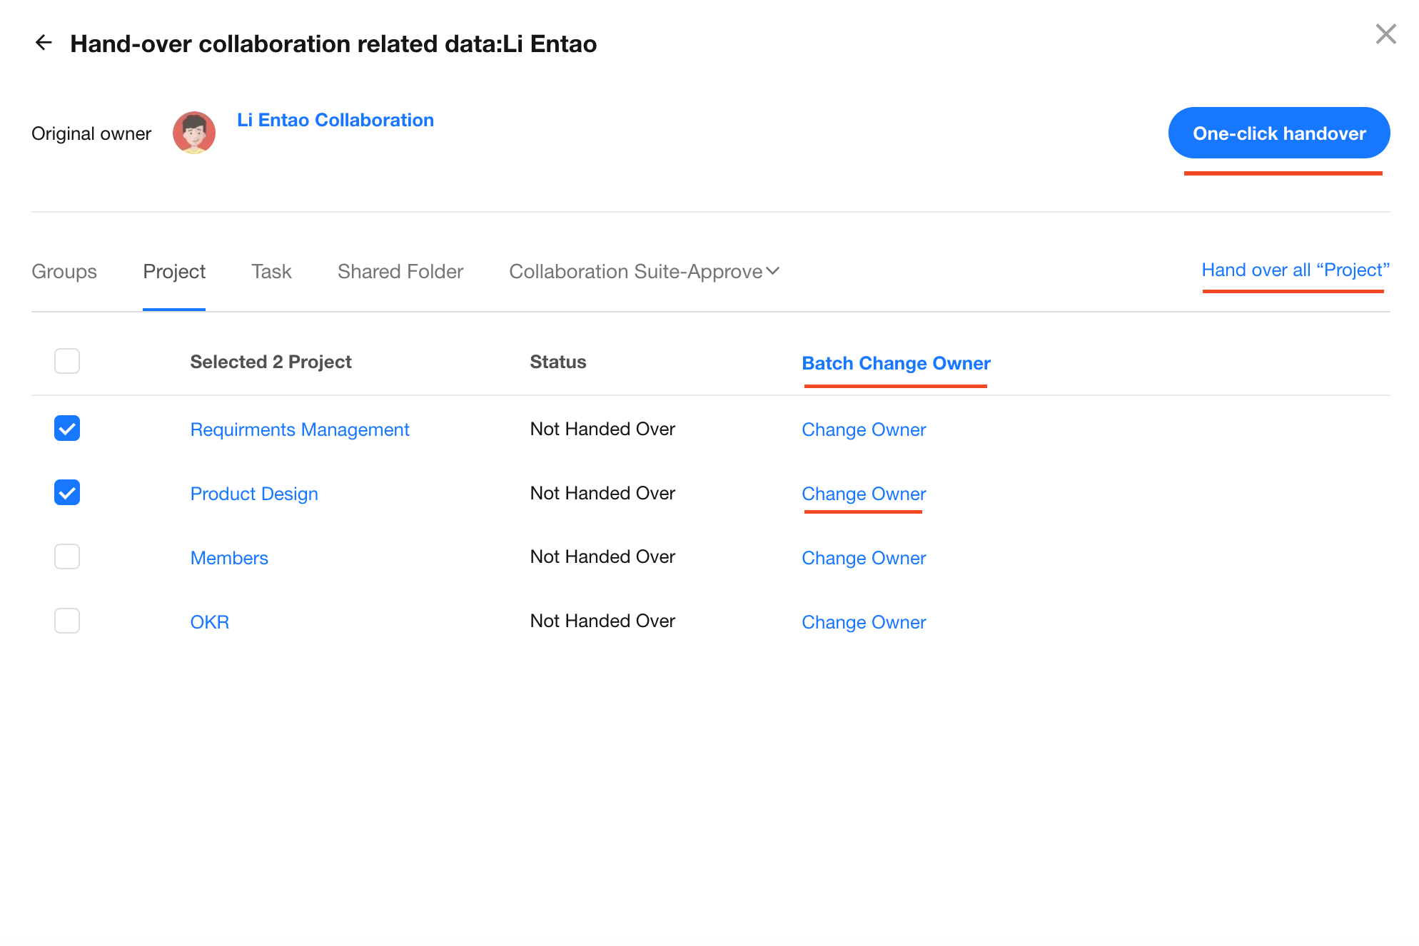The image size is (1419, 946).
Task: Uncheck Requirments Management project checkbox
Action: 67,428
